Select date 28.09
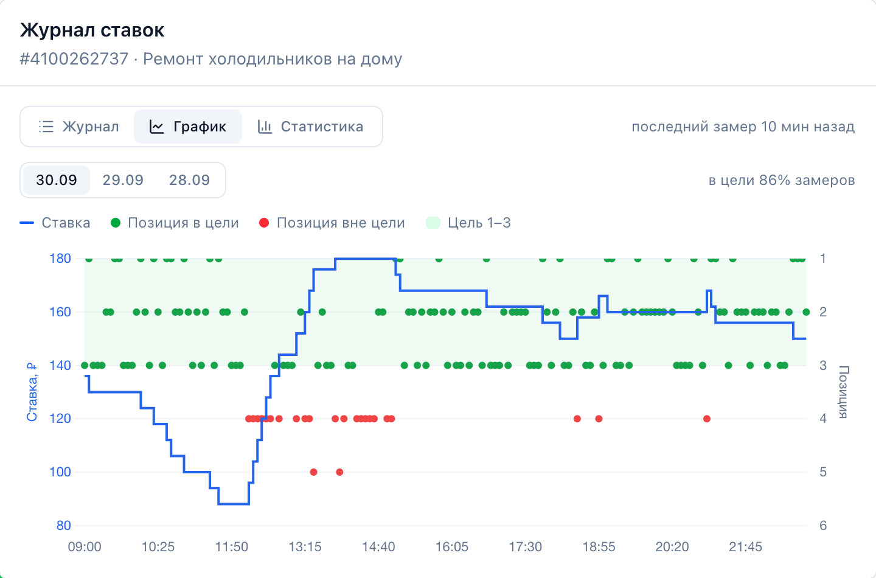Screen dimensions: 876x578 click(189, 180)
